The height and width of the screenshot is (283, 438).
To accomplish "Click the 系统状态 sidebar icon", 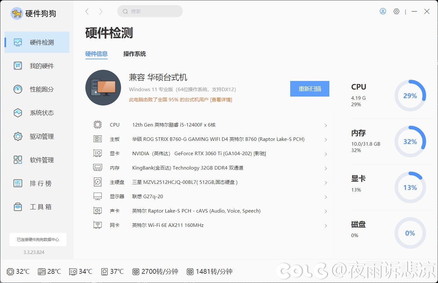I will [18, 113].
